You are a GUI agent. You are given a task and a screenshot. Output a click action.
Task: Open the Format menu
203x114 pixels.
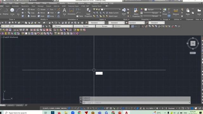(30, 3)
